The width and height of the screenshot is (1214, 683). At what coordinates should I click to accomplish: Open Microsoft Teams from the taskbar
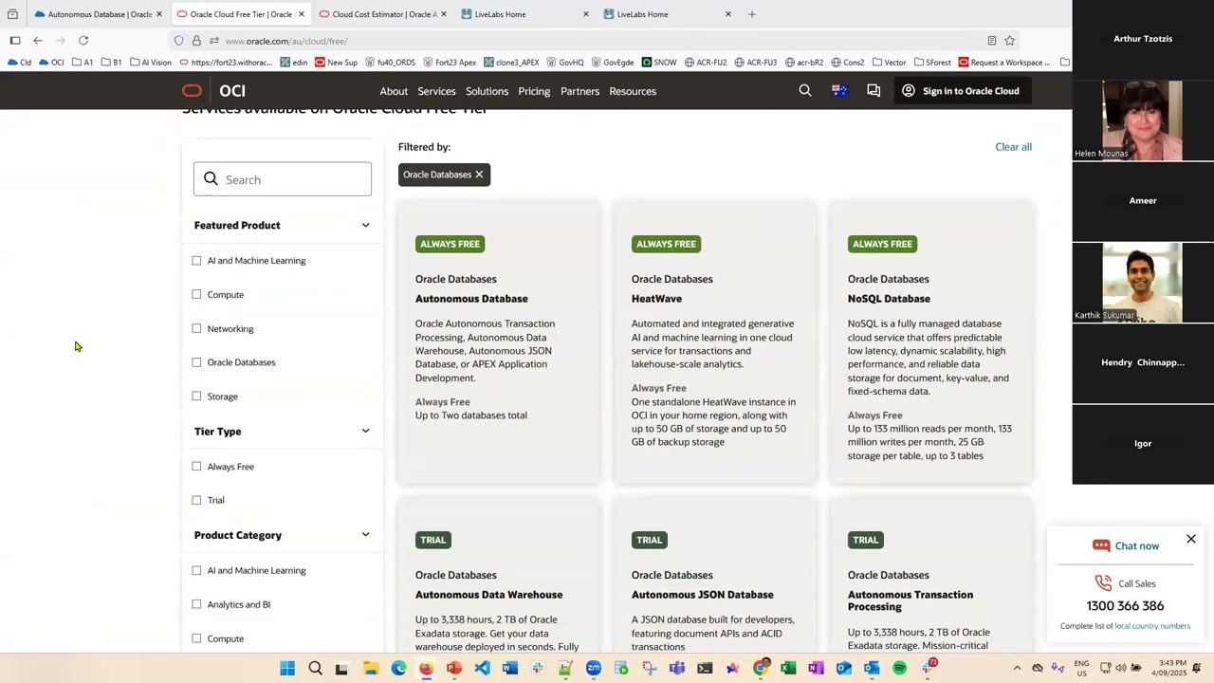(677, 669)
